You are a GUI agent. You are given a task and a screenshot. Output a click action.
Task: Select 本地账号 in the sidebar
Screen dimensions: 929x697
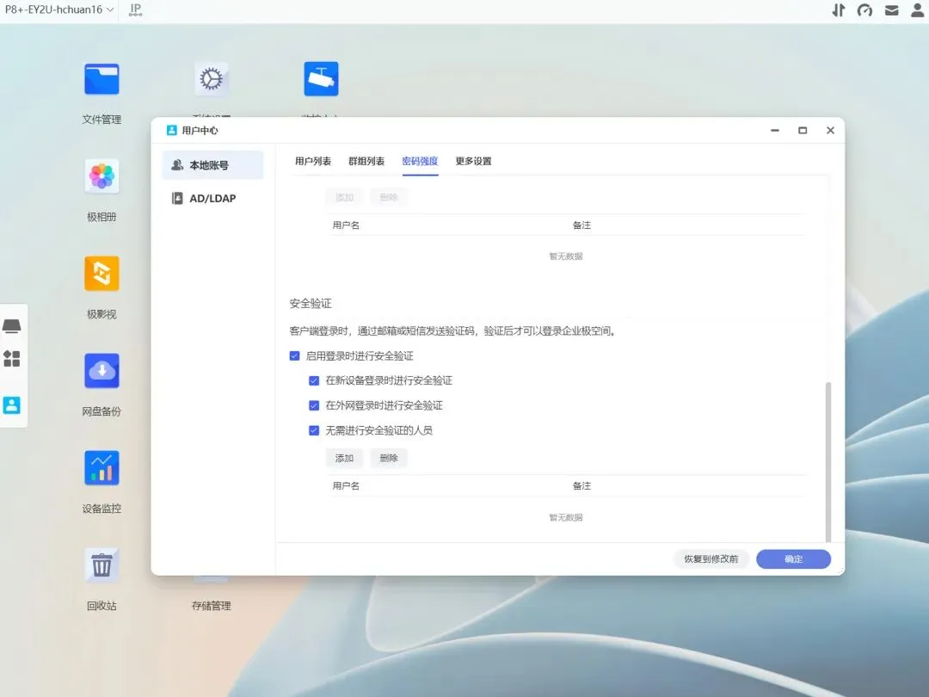pyautogui.click(x=212, y=165)
